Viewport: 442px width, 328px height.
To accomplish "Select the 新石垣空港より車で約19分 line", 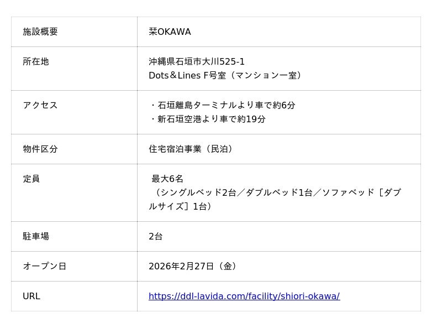I will point(209,119).
